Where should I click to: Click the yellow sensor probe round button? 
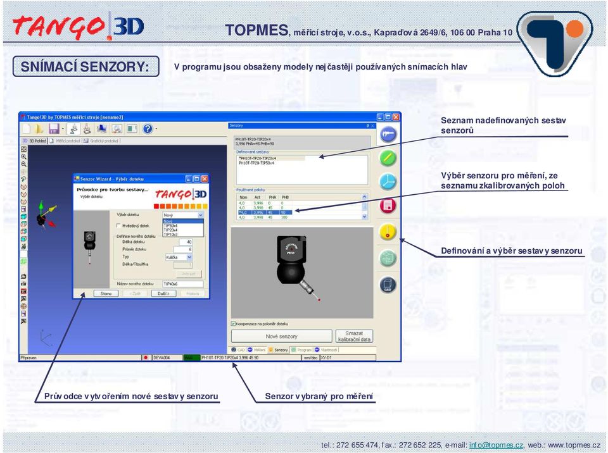(388, 232)
